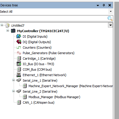119x119 pixels.
Task: Open the Select All dropdown arrow
Action: pyautogui.click(x=111, y=12)
